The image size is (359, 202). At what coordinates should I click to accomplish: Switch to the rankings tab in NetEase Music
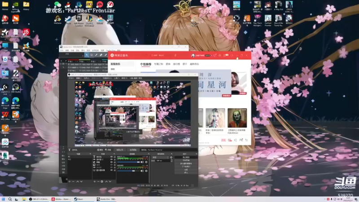point(176,64)
